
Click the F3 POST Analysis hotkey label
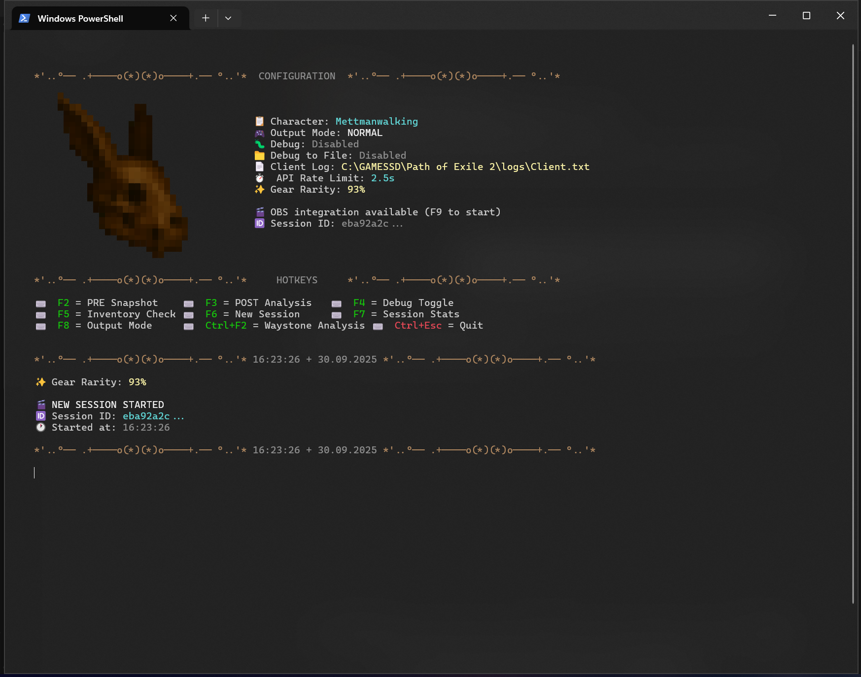tap(258, 303)
